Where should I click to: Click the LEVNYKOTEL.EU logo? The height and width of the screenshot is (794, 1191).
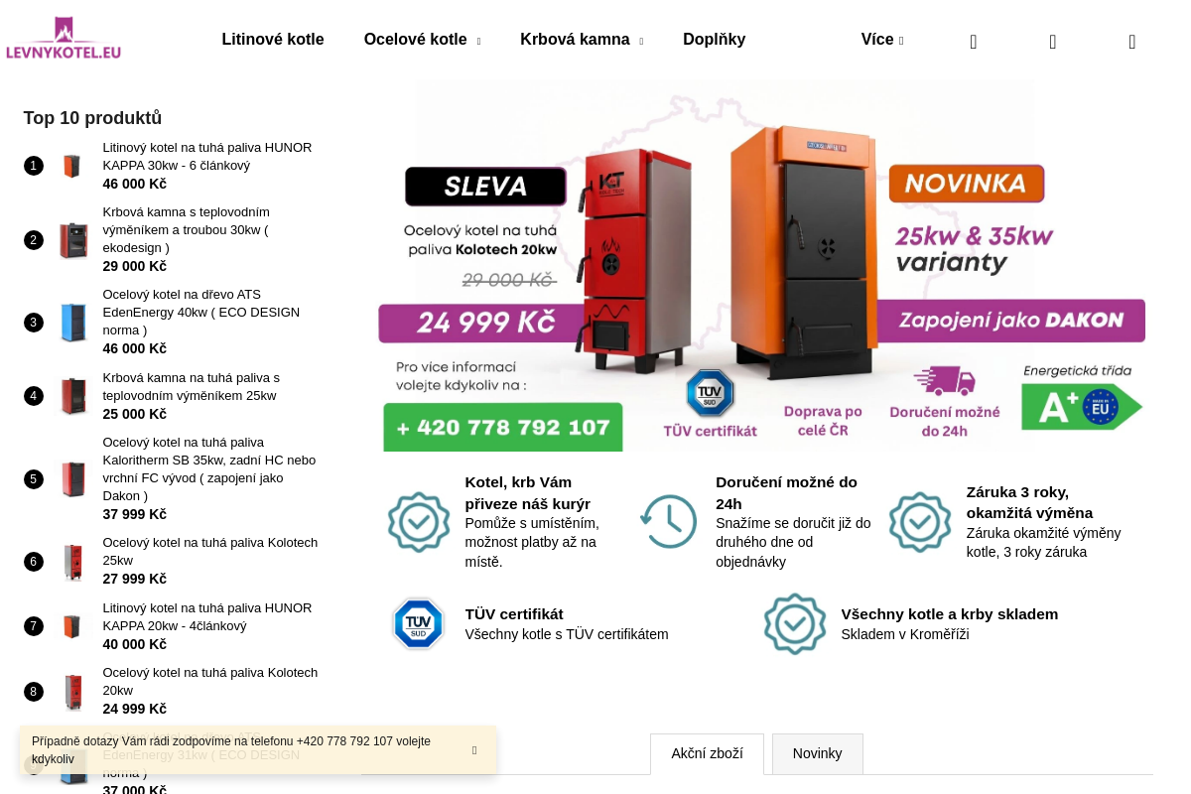[64, 39]
